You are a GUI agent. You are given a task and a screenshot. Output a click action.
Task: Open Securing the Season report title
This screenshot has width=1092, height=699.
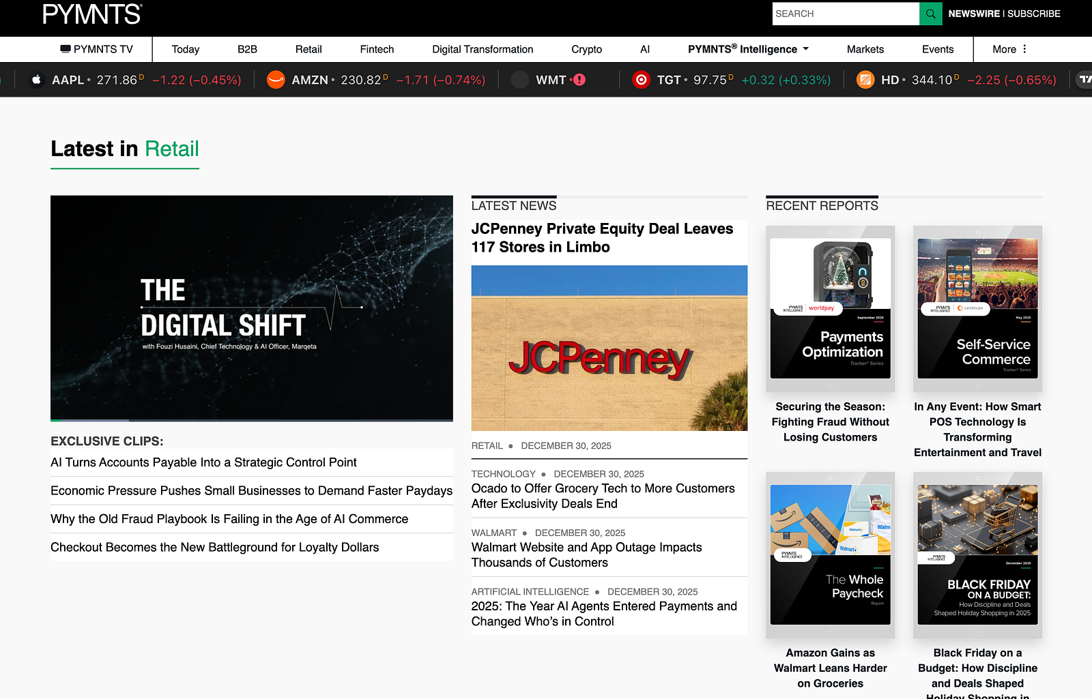[831, 422]
